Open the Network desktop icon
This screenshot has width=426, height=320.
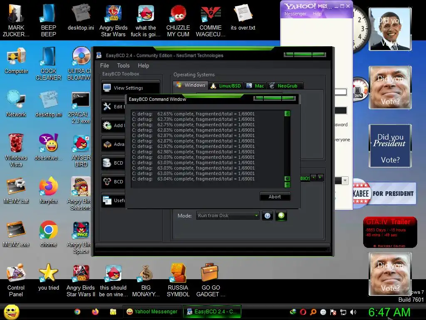point(16,104)
